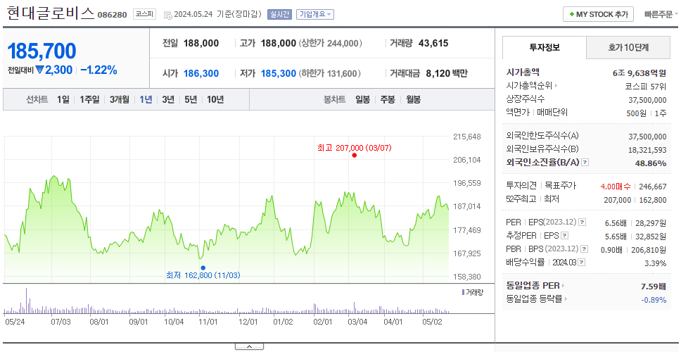Select the 월봉 candlestick chart
The height and width of the screenshot is (352, 681).
[414, 99]
